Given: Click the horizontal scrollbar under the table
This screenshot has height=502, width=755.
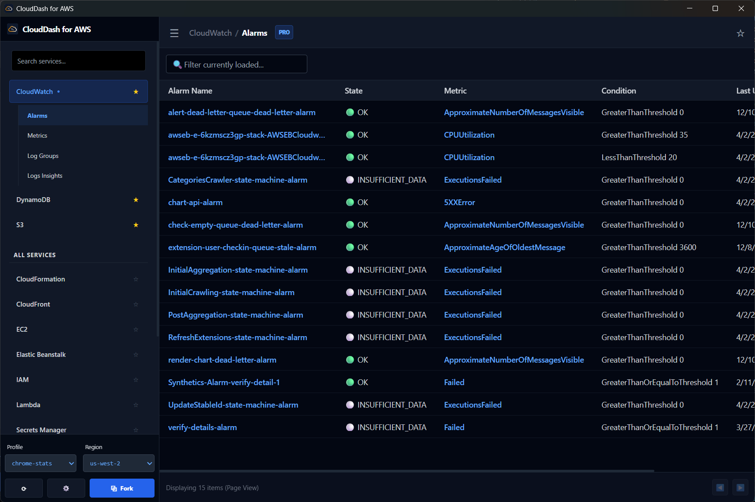Looking at the screenshot, I should coord(406,471).
